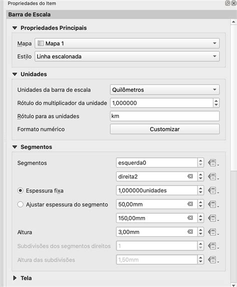
Task: Clear the Altura 3,00mm value
Action: (190, 232)
